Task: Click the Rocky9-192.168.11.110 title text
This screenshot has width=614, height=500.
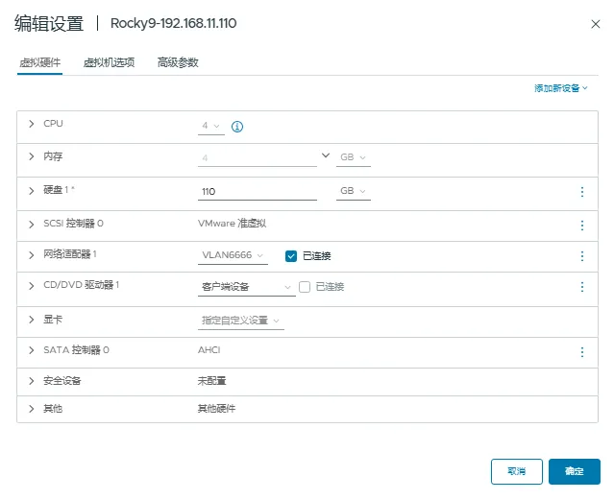Action: coord(174,23)
